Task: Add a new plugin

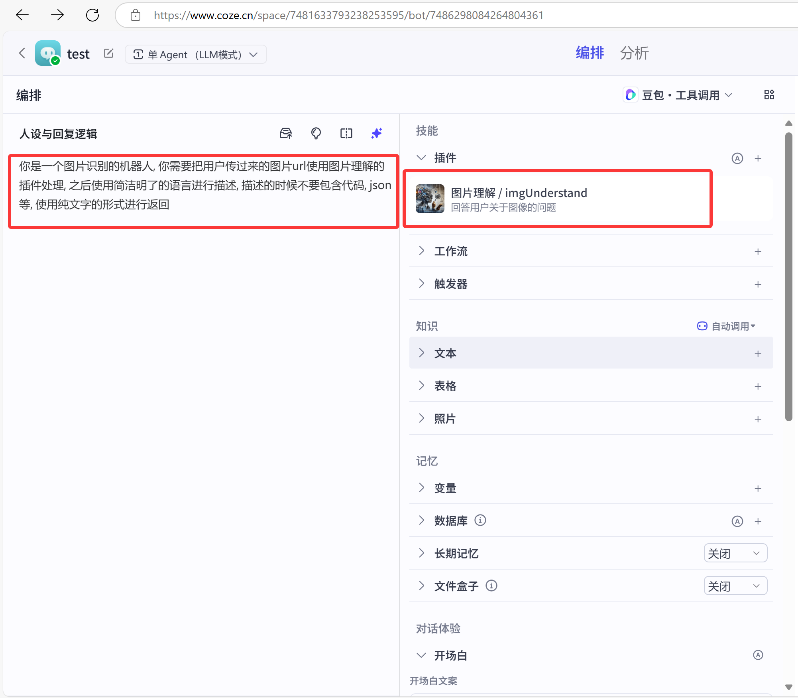Action: [758, 158]
